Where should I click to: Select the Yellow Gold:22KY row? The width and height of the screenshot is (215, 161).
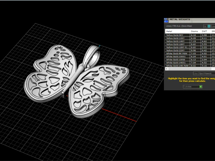(190, 51)
